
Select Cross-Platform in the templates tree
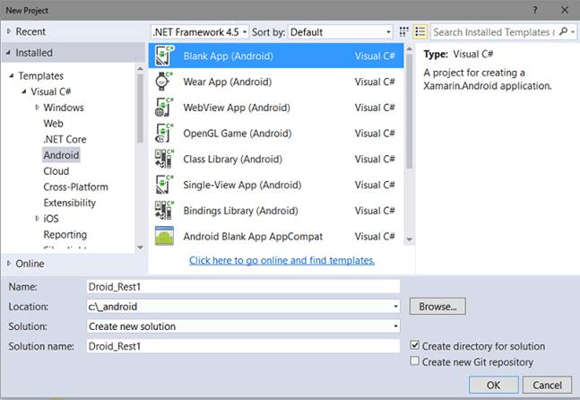(x=75, y=187)
